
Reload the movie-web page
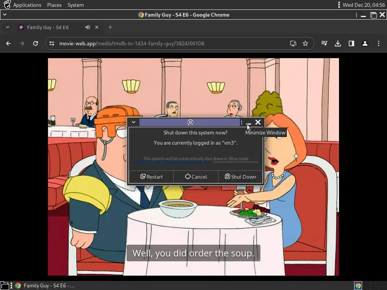point(36,44)
